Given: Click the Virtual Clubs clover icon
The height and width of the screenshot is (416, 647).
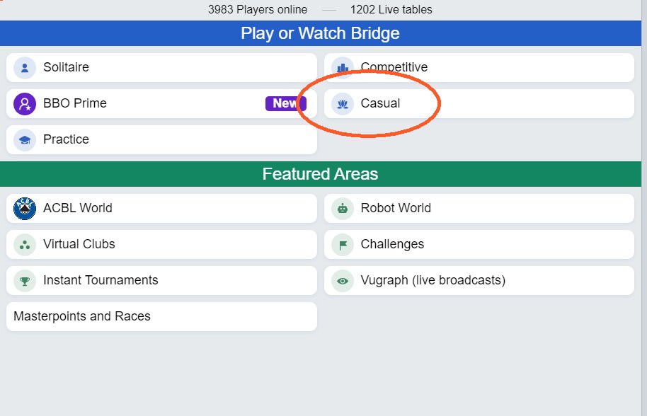Looking at the screenshot, I should coord(25,245).
